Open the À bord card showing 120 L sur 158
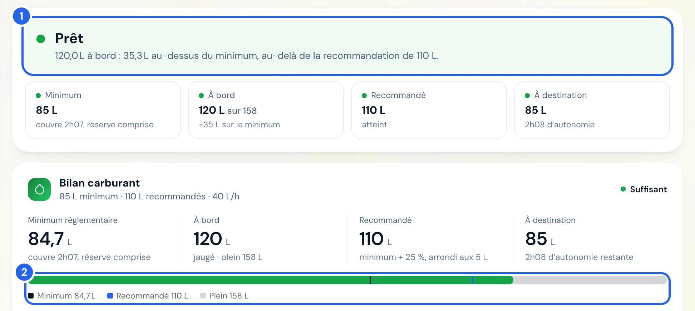 tap(266, 110)
